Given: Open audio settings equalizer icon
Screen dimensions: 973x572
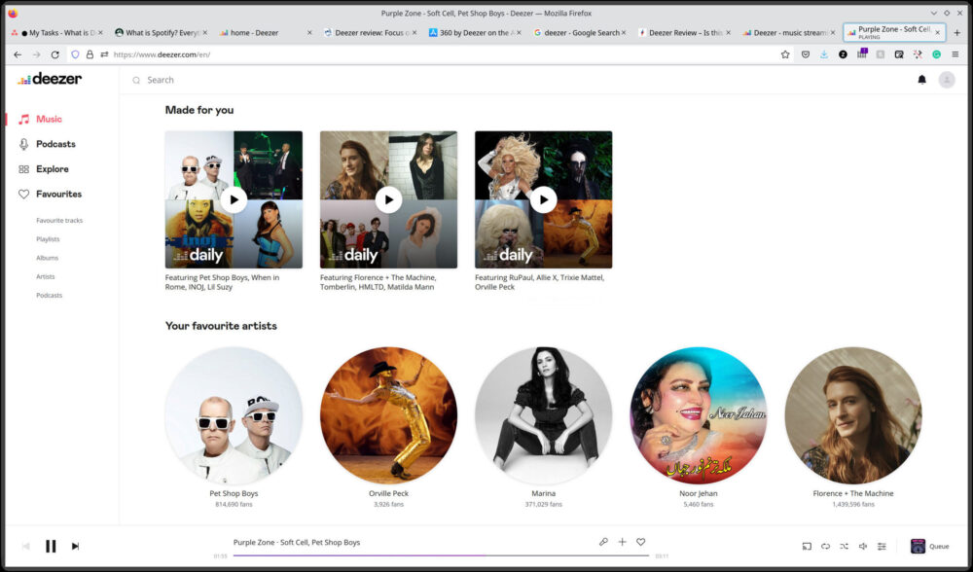Looking at the screenshot, I should [882, 547].
